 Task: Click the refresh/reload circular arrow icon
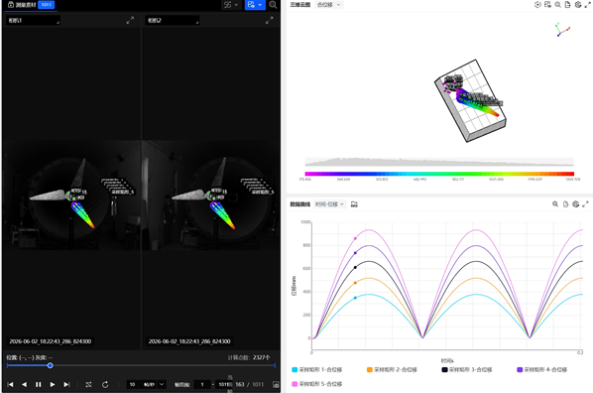pyautogui.click(x=105, y=384)
